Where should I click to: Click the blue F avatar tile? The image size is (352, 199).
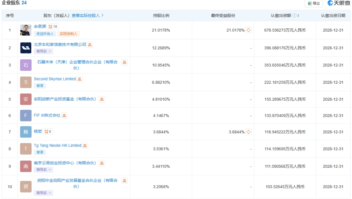click(x=26, y=116)
